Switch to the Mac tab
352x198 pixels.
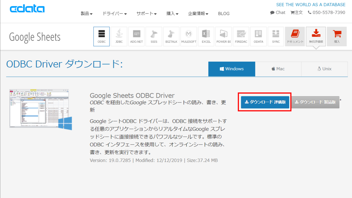click(278, 69)
